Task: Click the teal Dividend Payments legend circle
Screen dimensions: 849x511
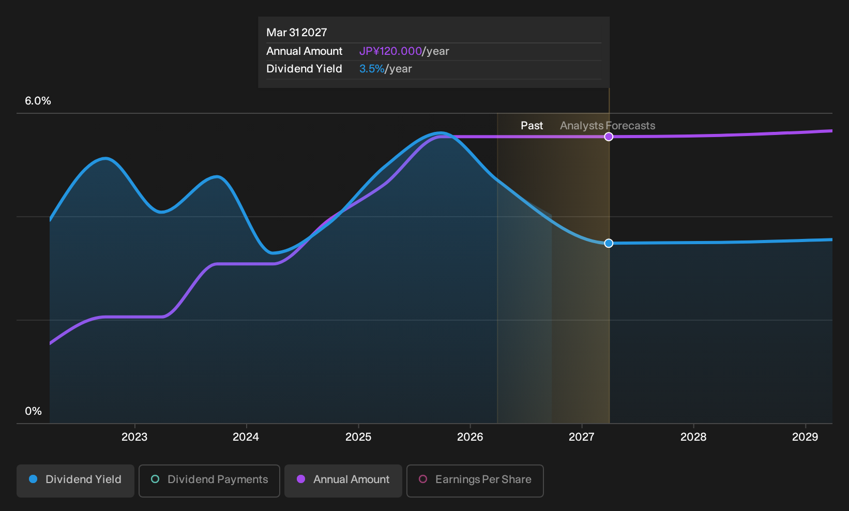Action: click(155, 479)
